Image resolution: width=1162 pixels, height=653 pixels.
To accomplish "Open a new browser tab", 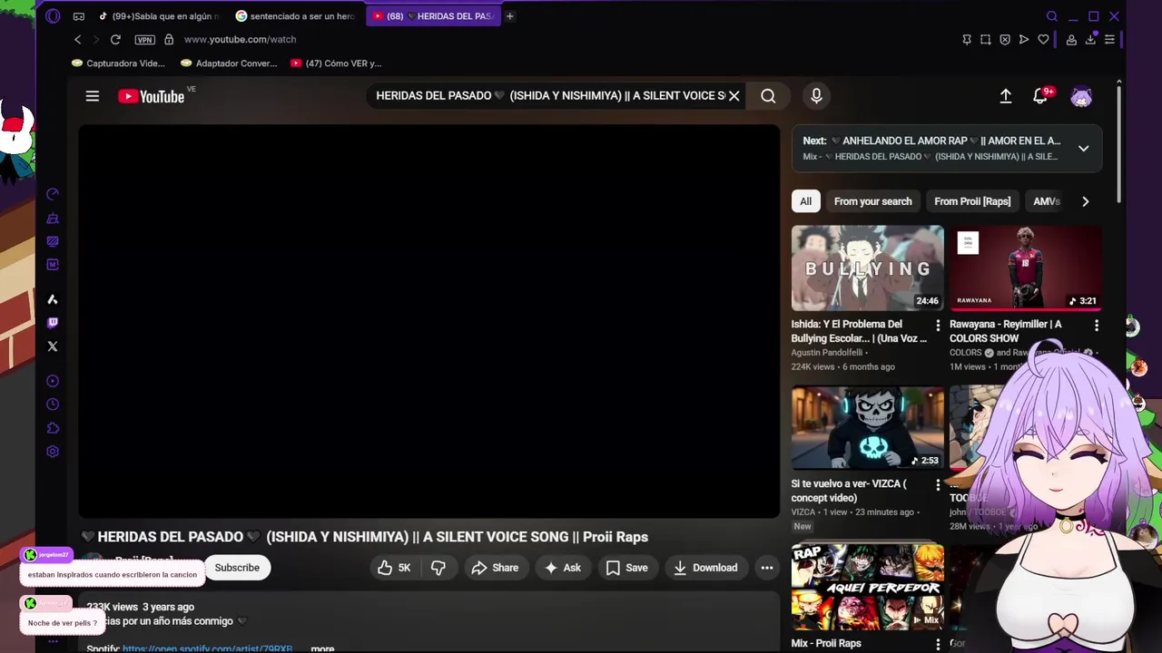I will [x=509, y=16].
